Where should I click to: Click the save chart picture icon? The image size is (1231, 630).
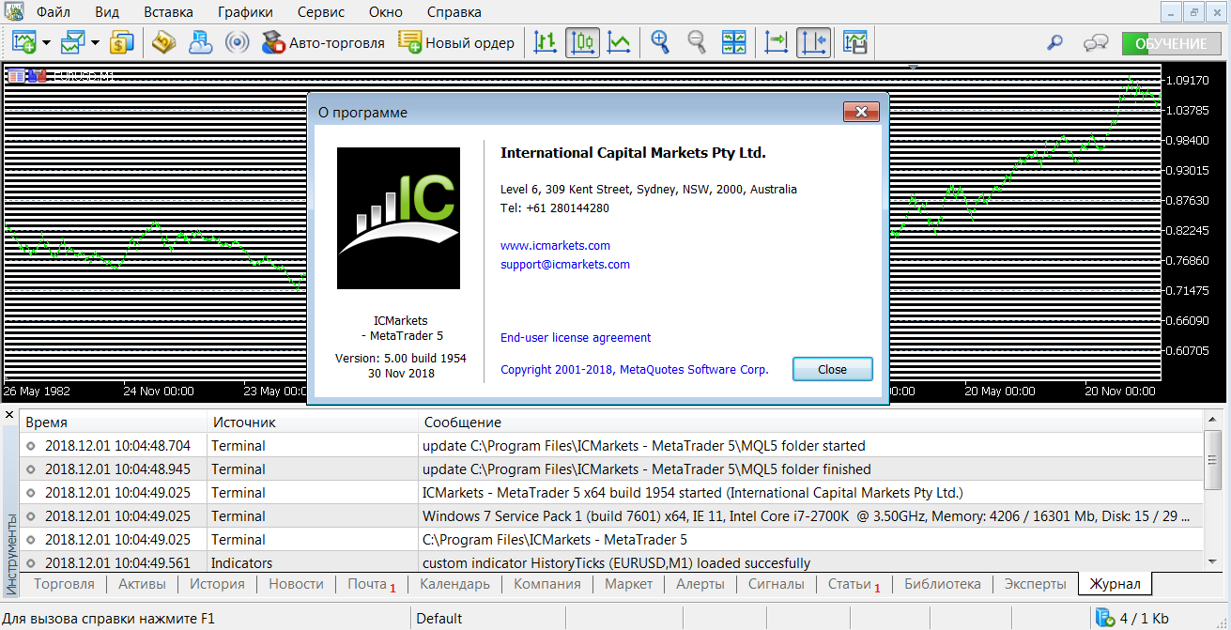pos(854,42)
